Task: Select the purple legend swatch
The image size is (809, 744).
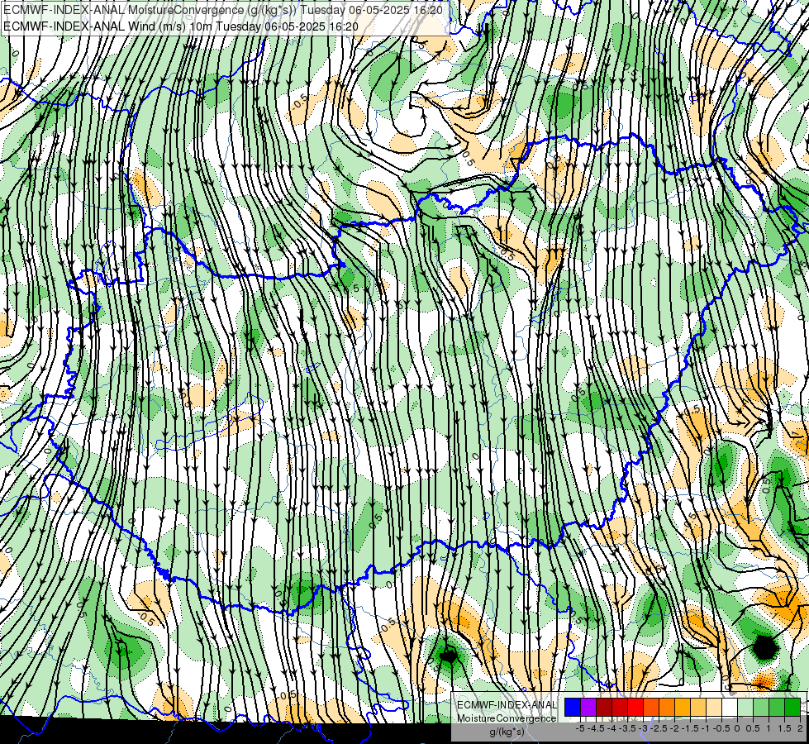Action: pos(588,708)
